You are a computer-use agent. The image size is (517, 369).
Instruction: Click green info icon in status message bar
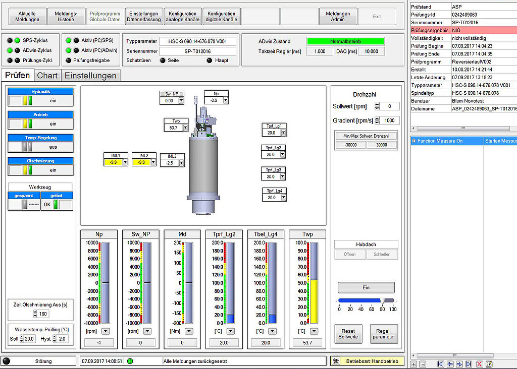pos(130,361)
